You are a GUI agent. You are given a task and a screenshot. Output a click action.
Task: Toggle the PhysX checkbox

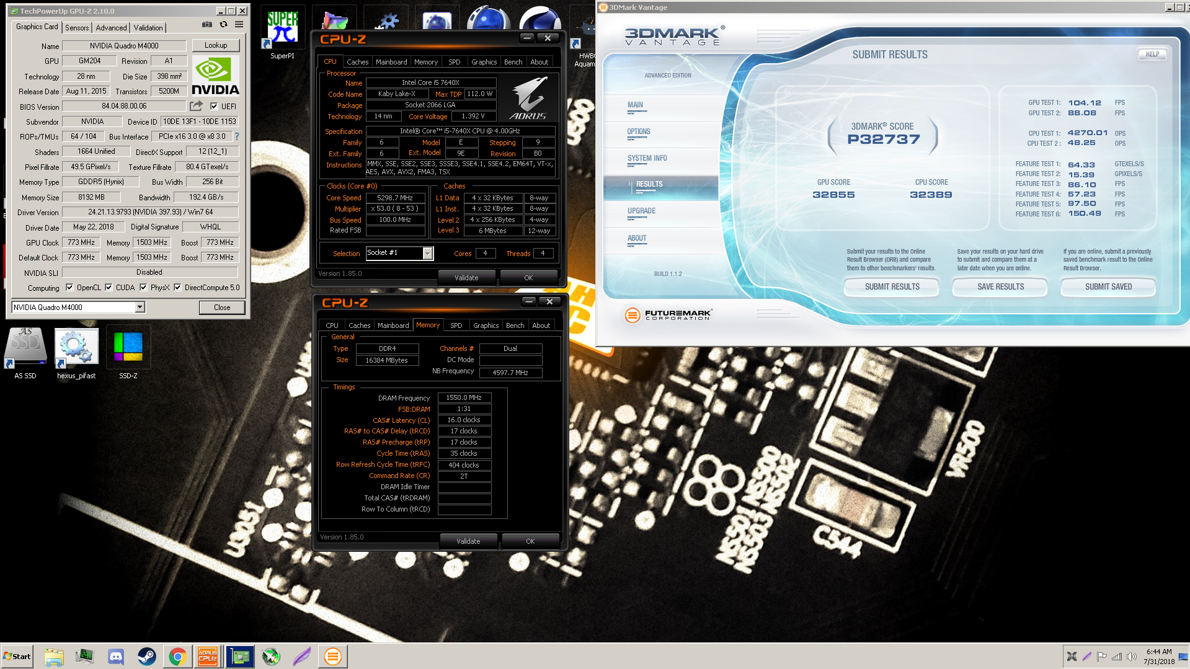pyautogui.click(x=143, y=288)
